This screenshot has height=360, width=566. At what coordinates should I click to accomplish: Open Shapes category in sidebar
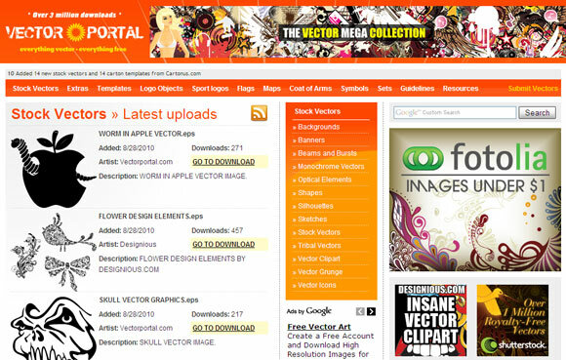[310, 192]
